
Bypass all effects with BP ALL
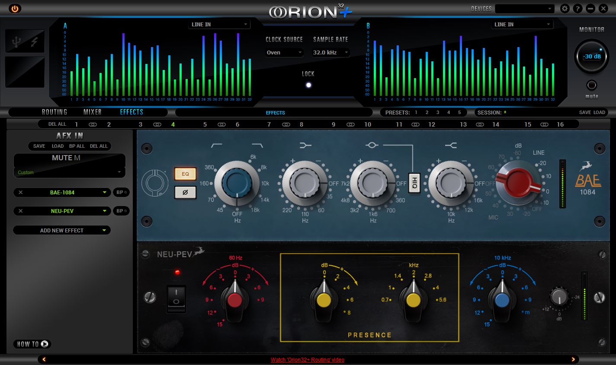point(77,146)
